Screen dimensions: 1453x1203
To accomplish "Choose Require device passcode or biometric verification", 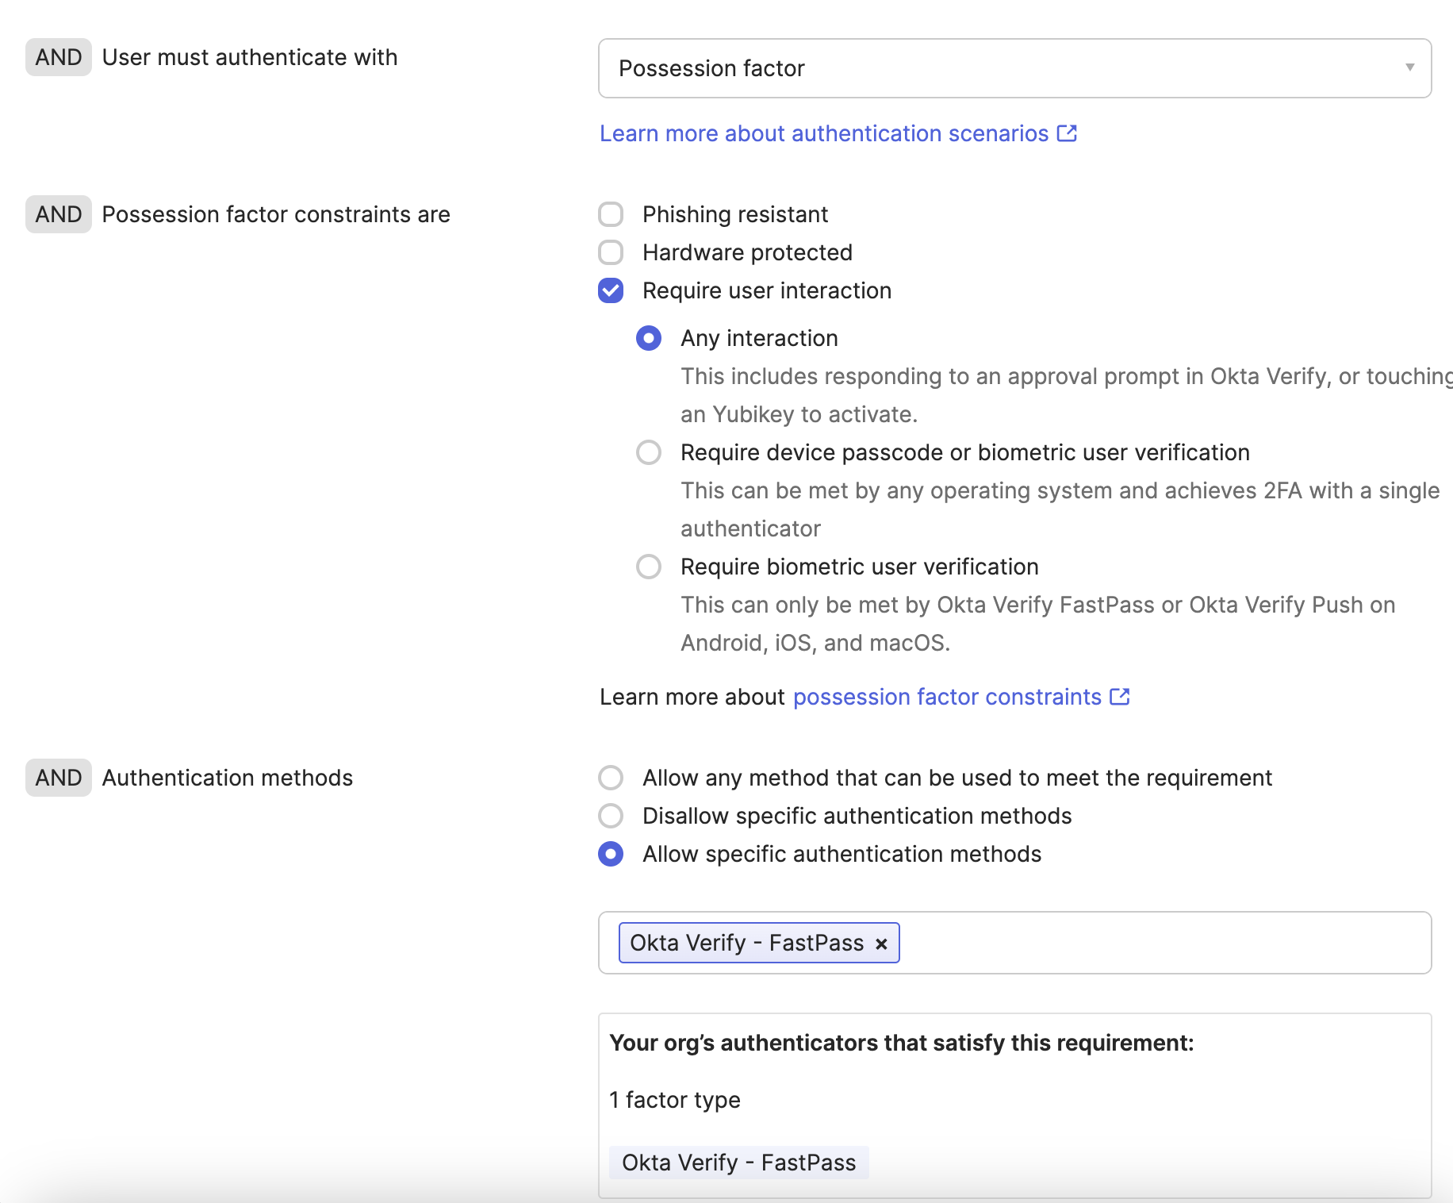I will [649, 452].
